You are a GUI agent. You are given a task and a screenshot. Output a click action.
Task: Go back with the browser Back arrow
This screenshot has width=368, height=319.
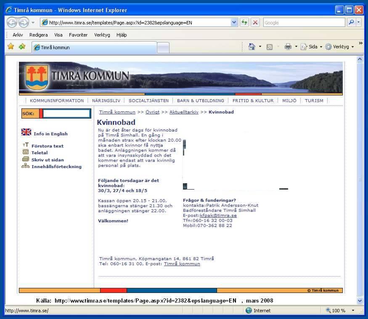tap(12, 23)
